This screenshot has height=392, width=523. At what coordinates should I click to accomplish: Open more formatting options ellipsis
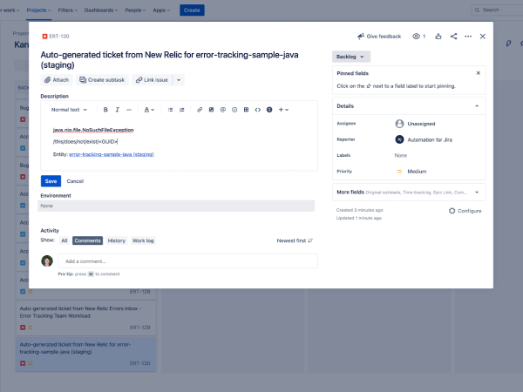[x=129, y=110]
